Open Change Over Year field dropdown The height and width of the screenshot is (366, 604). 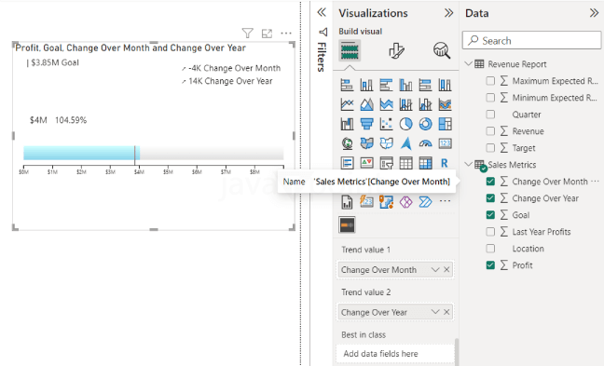click(435, 312)
